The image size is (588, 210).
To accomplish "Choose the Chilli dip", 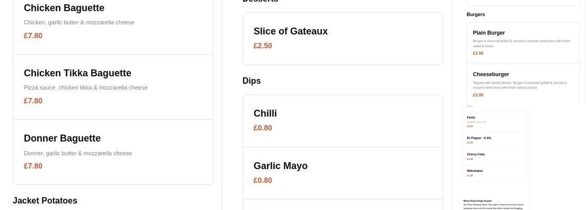I will (265, 113).
